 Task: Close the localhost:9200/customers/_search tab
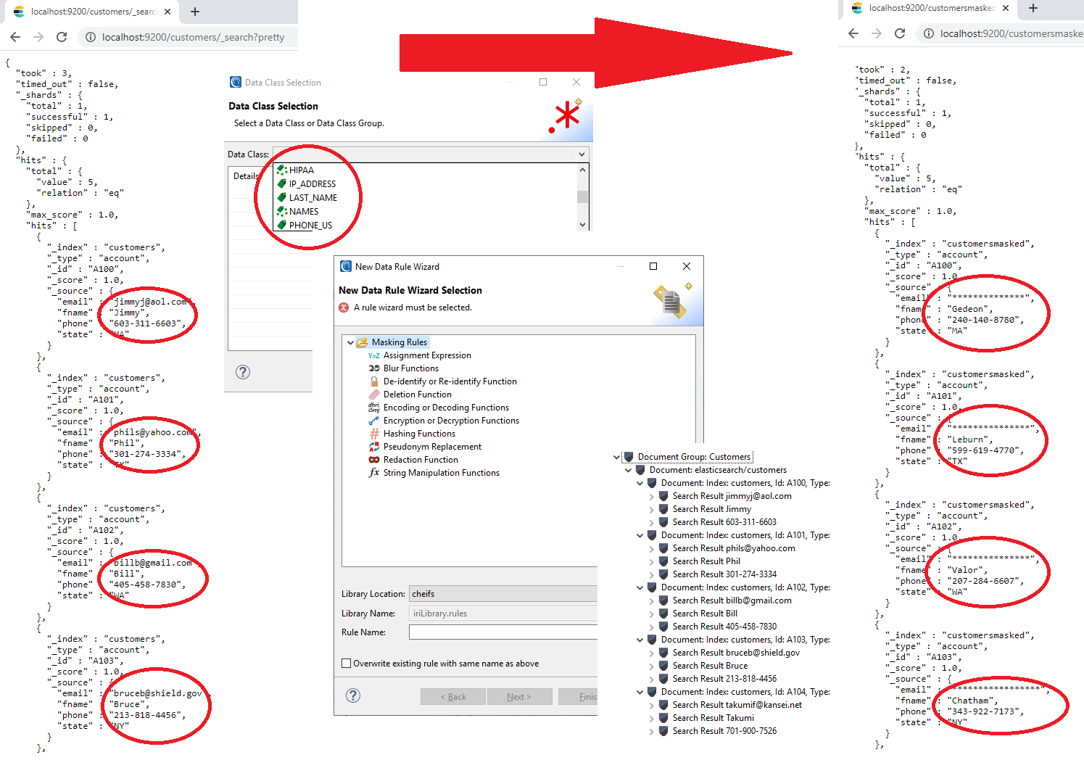(167, 12)
